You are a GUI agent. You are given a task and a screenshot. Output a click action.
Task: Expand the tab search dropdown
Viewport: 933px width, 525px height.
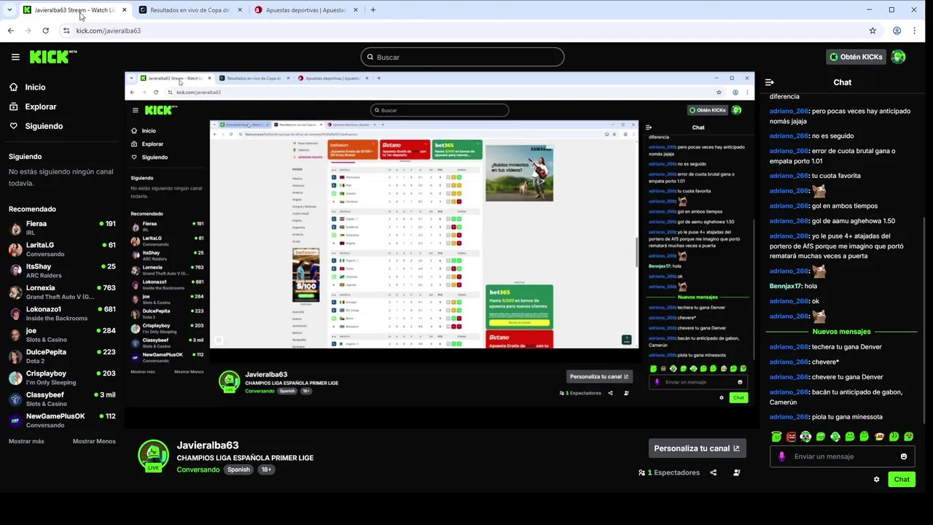click(x=9, y=10)
